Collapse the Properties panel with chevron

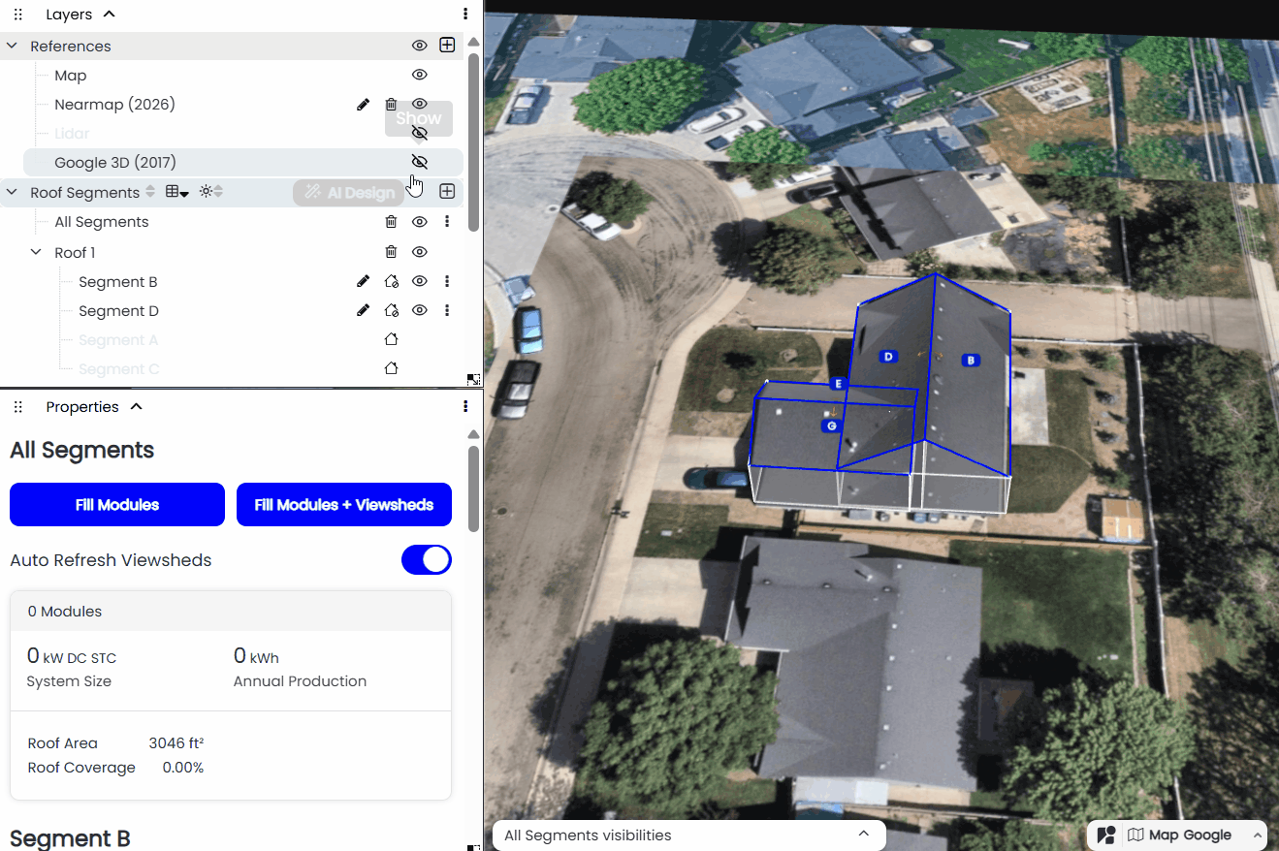coord(136,406)
